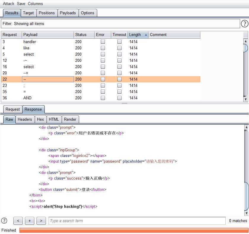Image resolution: width=249 pixels, height=234 pixels.
Task: Select request number 23 row
Action: tap(101, 85)
